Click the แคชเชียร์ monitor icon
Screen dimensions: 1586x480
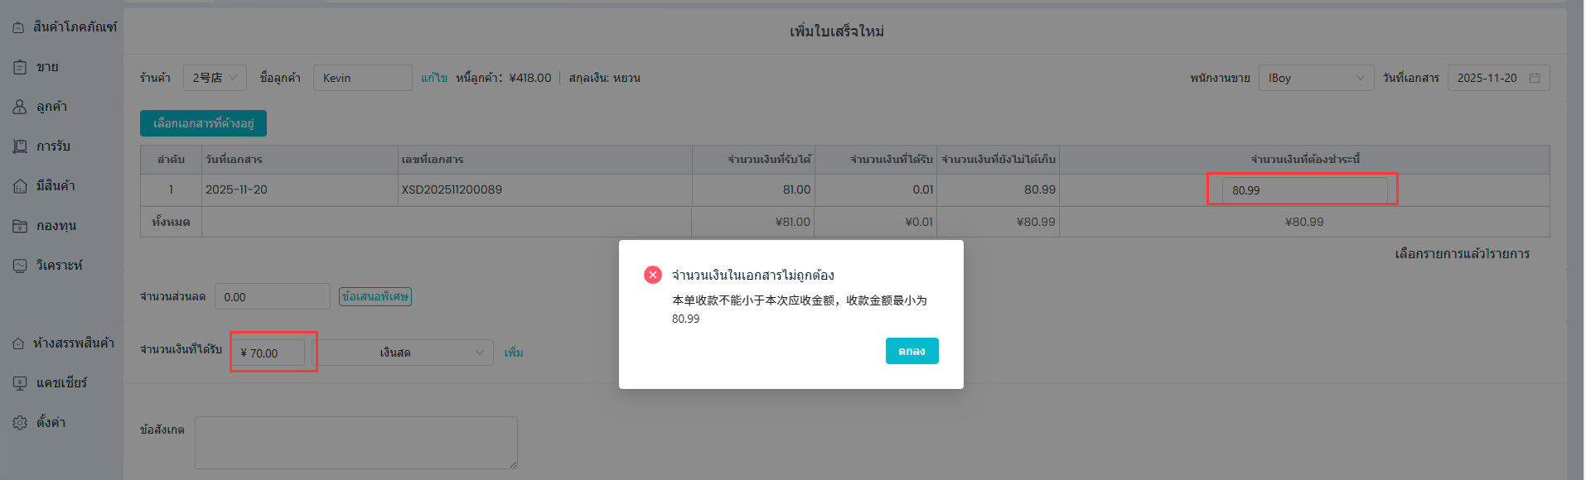tap(20, 383)
